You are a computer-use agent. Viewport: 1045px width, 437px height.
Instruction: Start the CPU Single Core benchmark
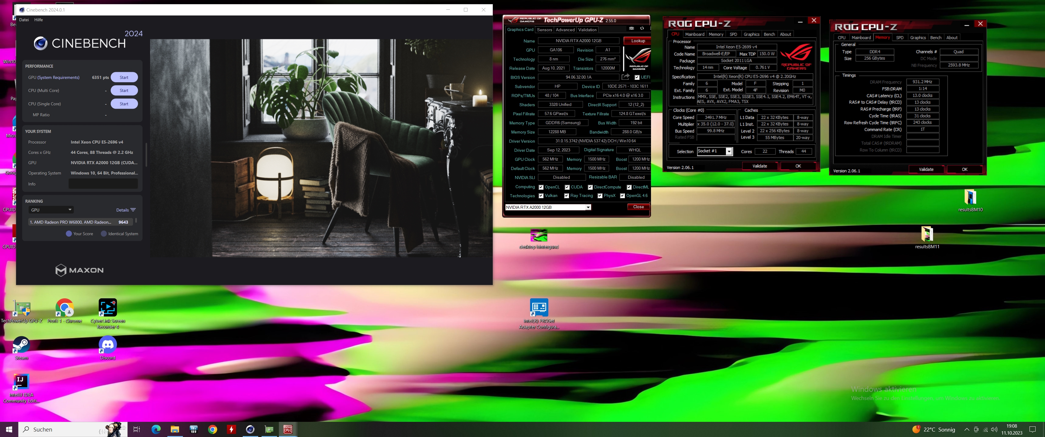click(x=124, y=104)
